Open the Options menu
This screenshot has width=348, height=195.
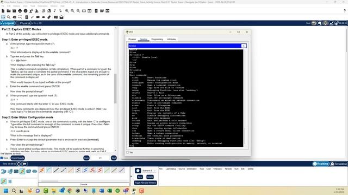pyautogui.click(x=16, y=6)
